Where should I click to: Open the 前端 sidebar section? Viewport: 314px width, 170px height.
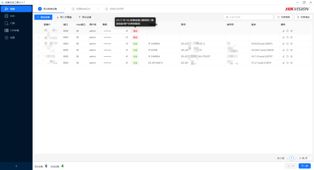tap(16, 9)
